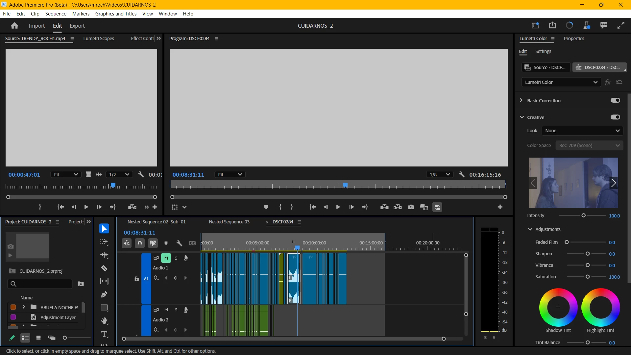
Task: Switch to Lumetri Scopes tab
Action: pyautogui.click(x=99, y=38)
